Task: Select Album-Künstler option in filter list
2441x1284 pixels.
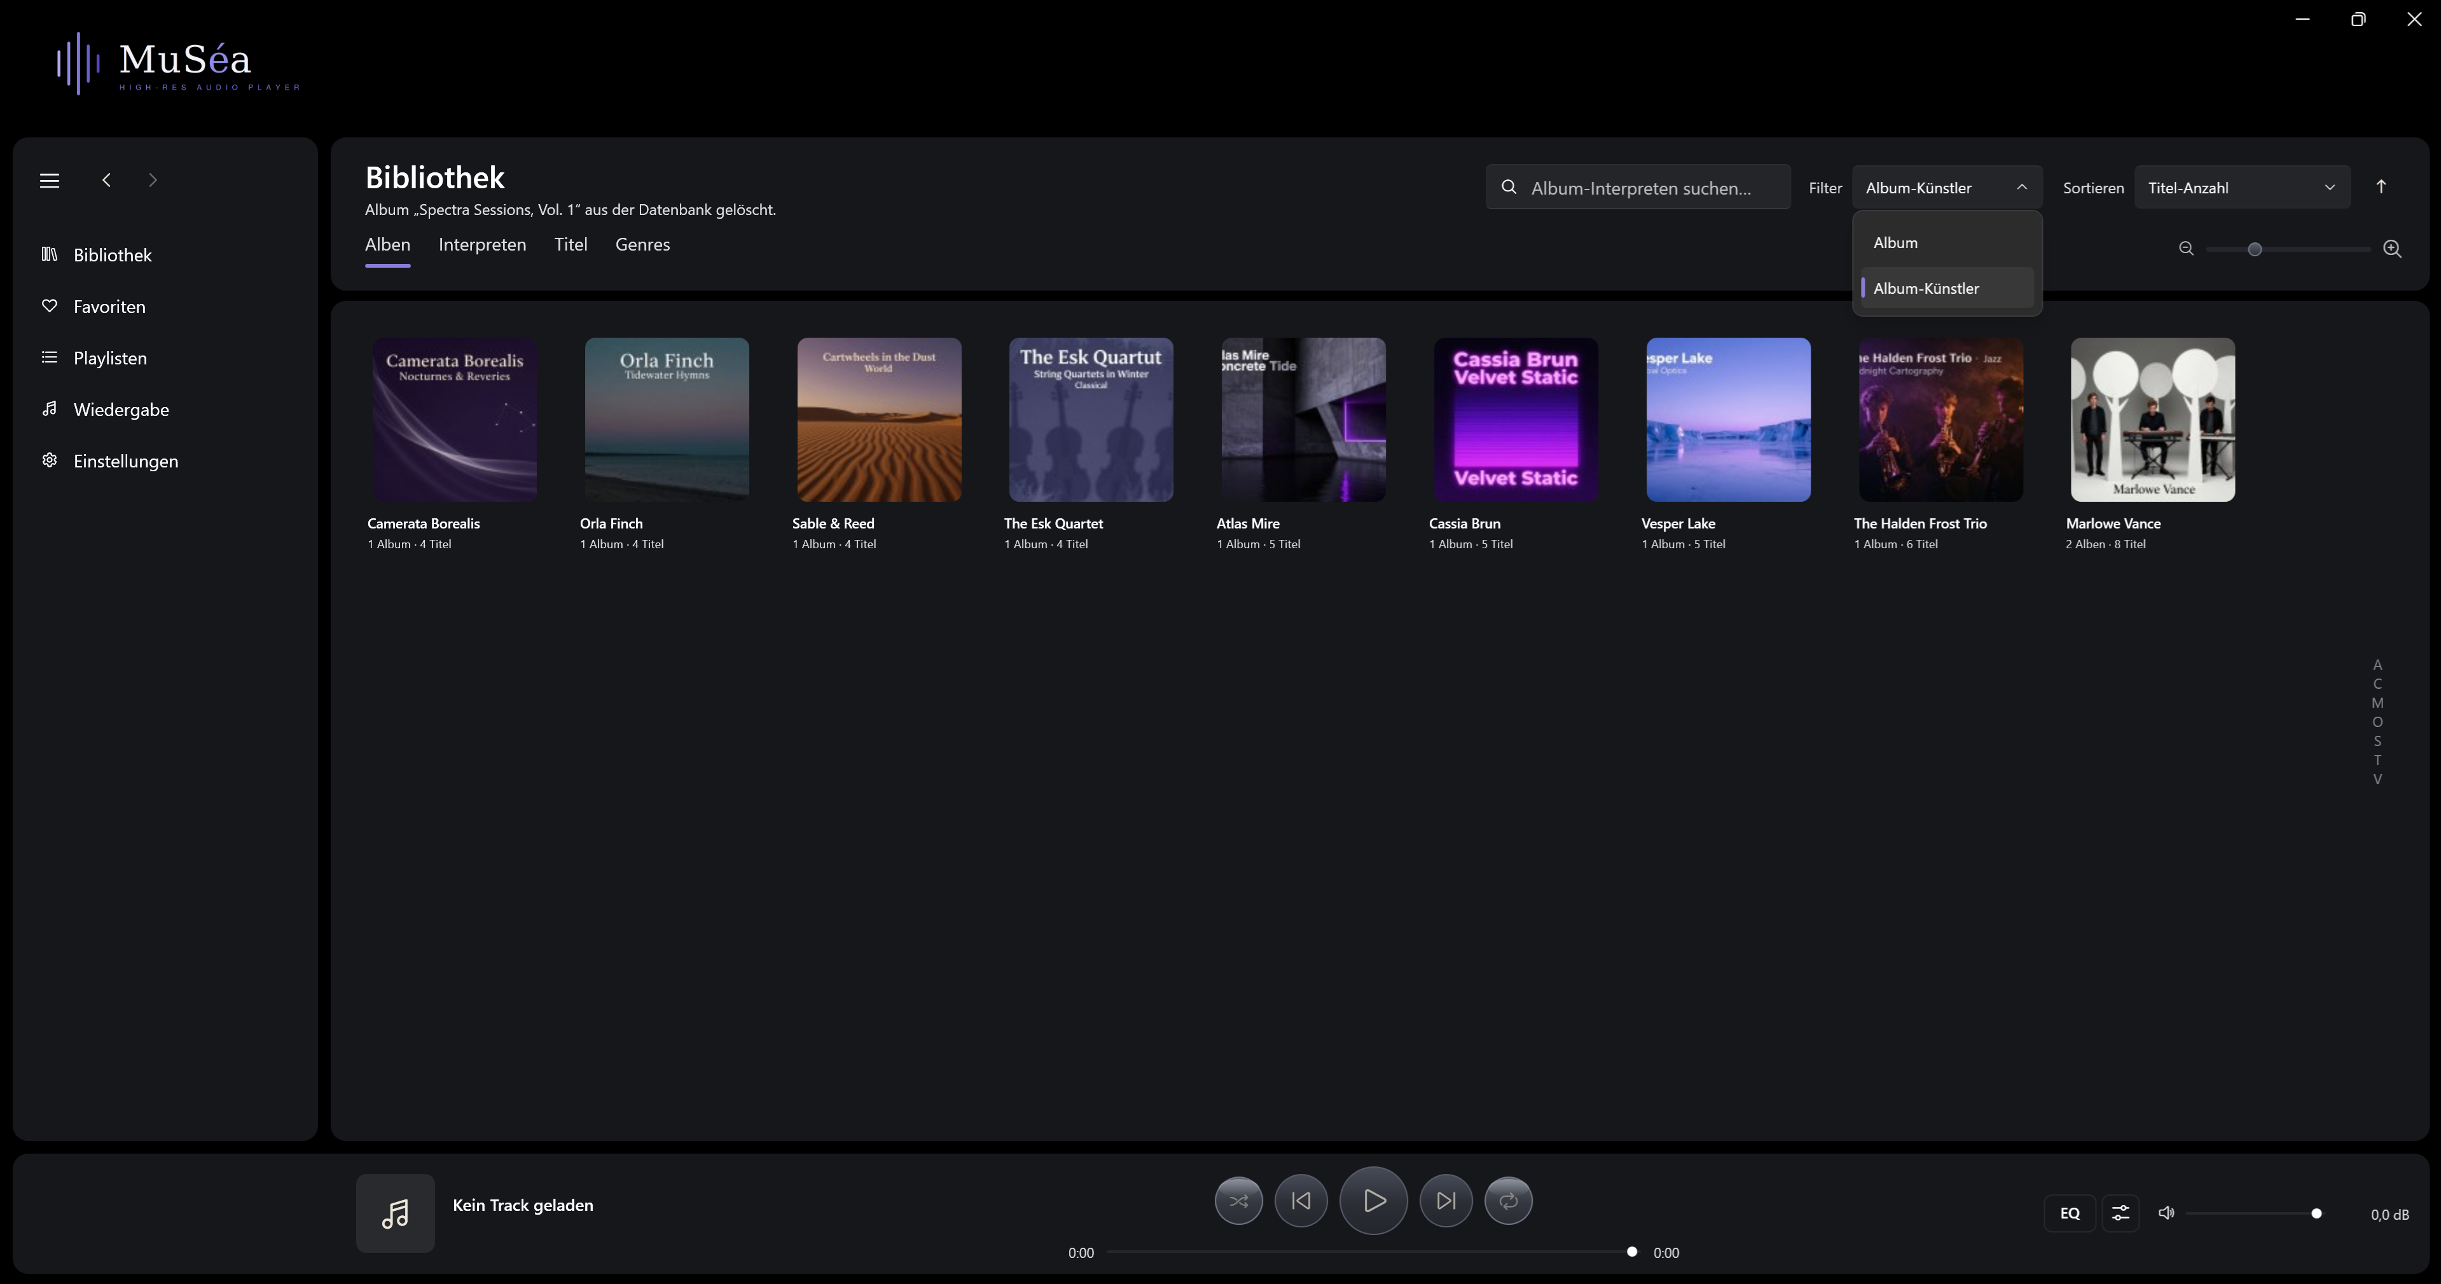Action: 1947,288
